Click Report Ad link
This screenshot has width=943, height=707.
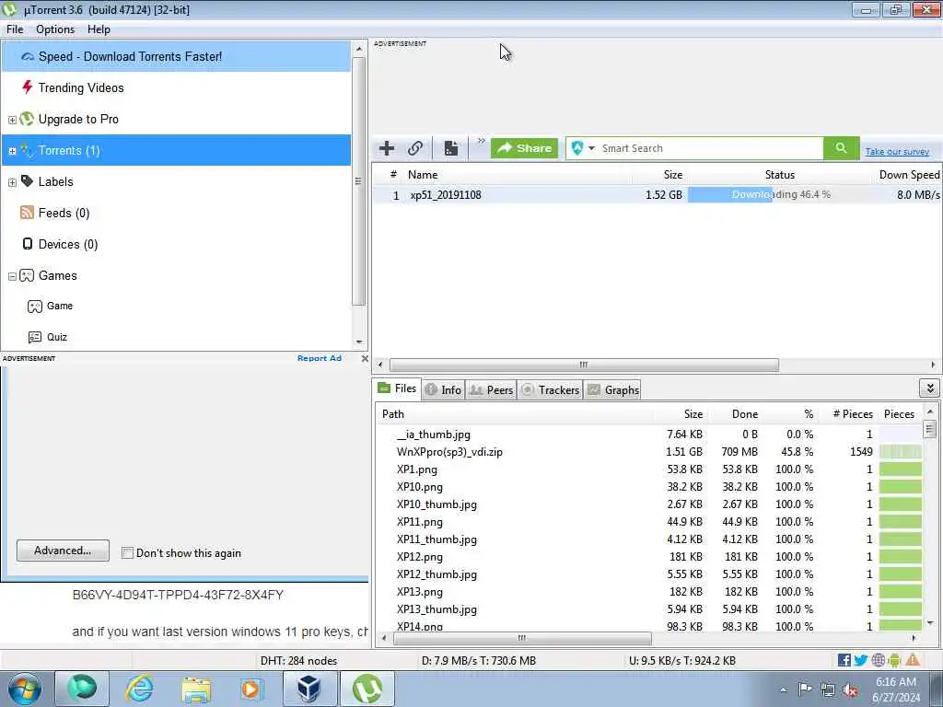pos(320,358)
